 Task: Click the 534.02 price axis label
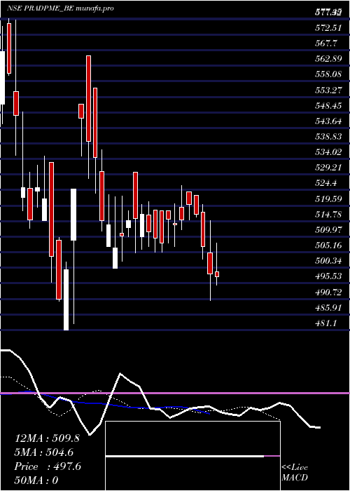click(328, 152)
